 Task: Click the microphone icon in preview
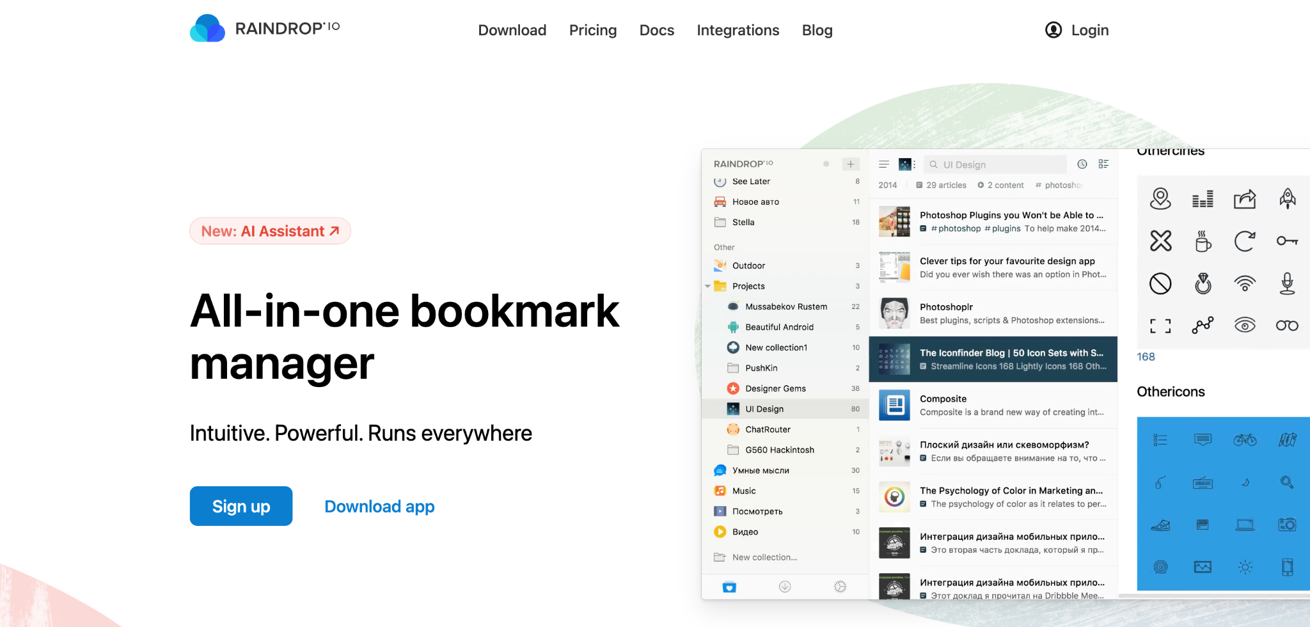1288,283
